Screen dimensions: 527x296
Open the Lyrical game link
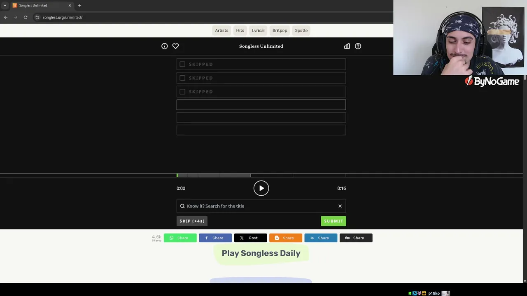click(258, 30)
